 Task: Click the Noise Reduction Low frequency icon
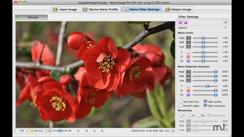188,81
